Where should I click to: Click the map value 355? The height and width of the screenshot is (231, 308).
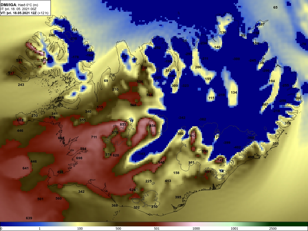tap(83, 120)
